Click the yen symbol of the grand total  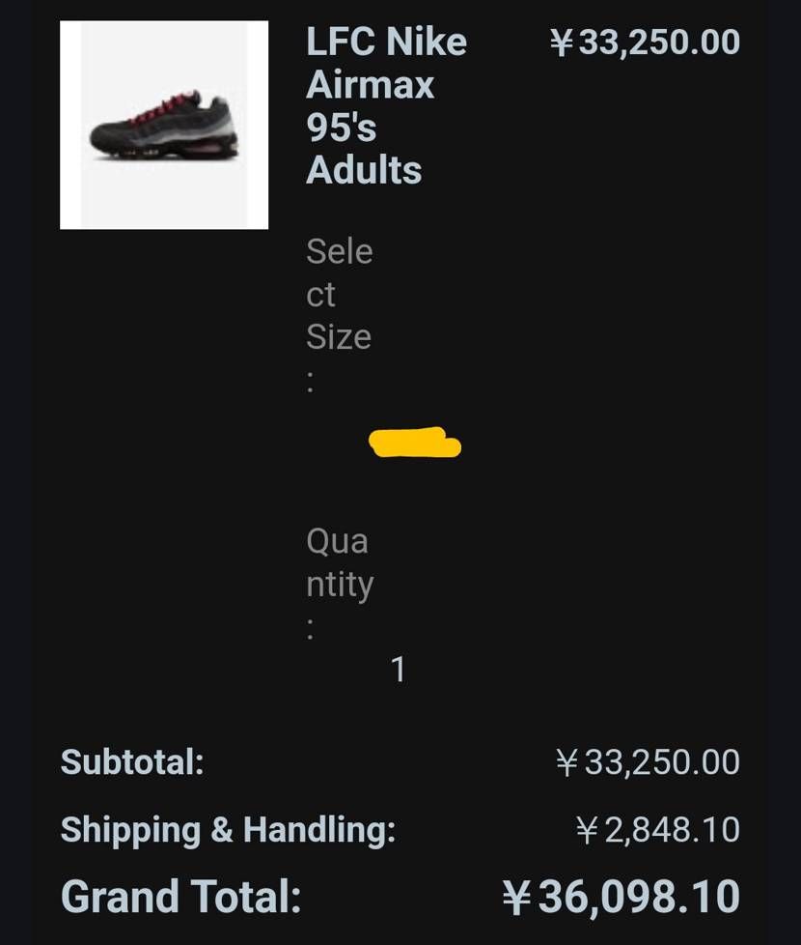point(517,899)
